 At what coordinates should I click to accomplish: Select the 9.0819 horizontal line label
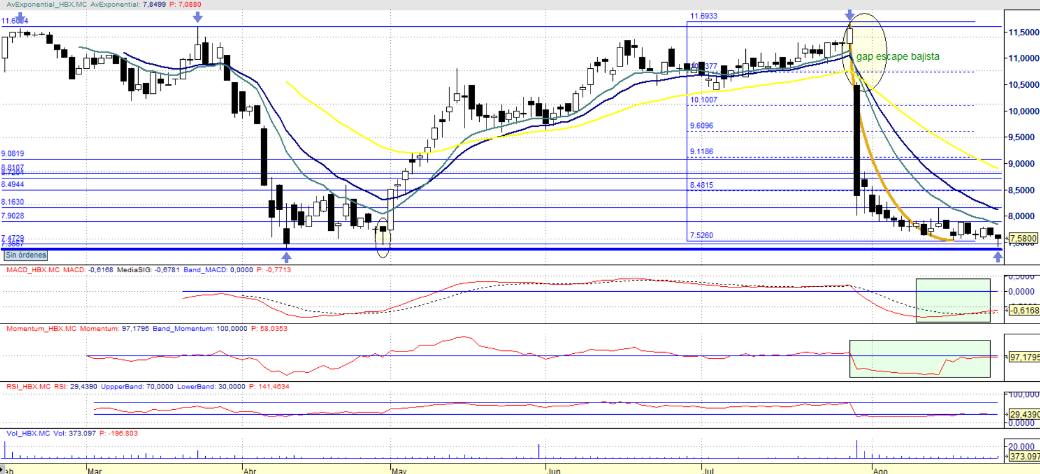[12, 153]
